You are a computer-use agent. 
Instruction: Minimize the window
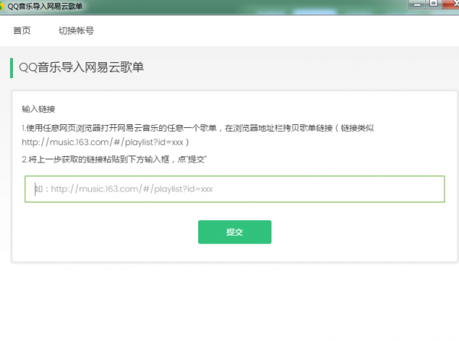418,4
